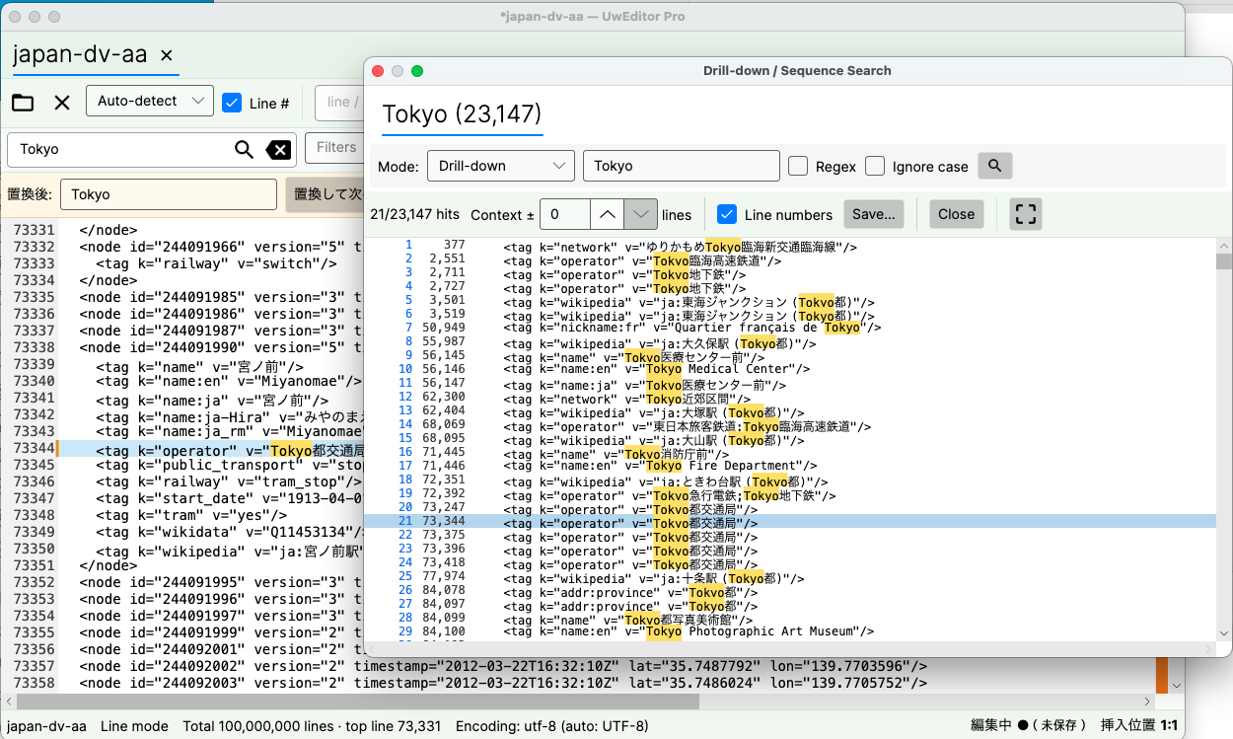Select result row 10 Tokyo Medical Center
1233x739 pixels.
(x=790, y=369)
